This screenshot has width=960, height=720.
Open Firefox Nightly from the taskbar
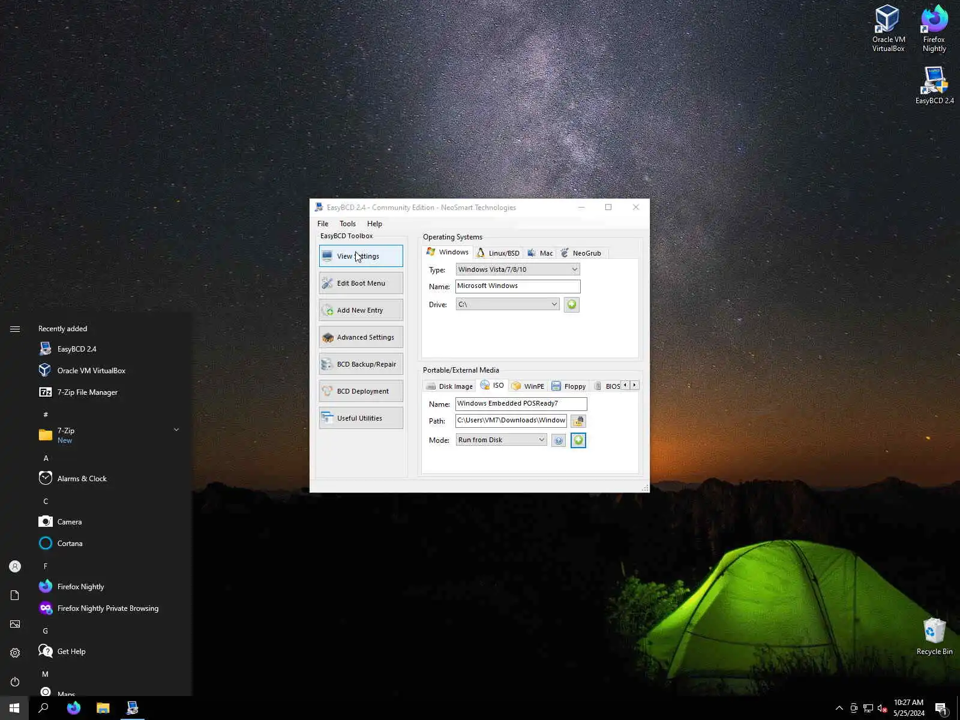point(74,708)
